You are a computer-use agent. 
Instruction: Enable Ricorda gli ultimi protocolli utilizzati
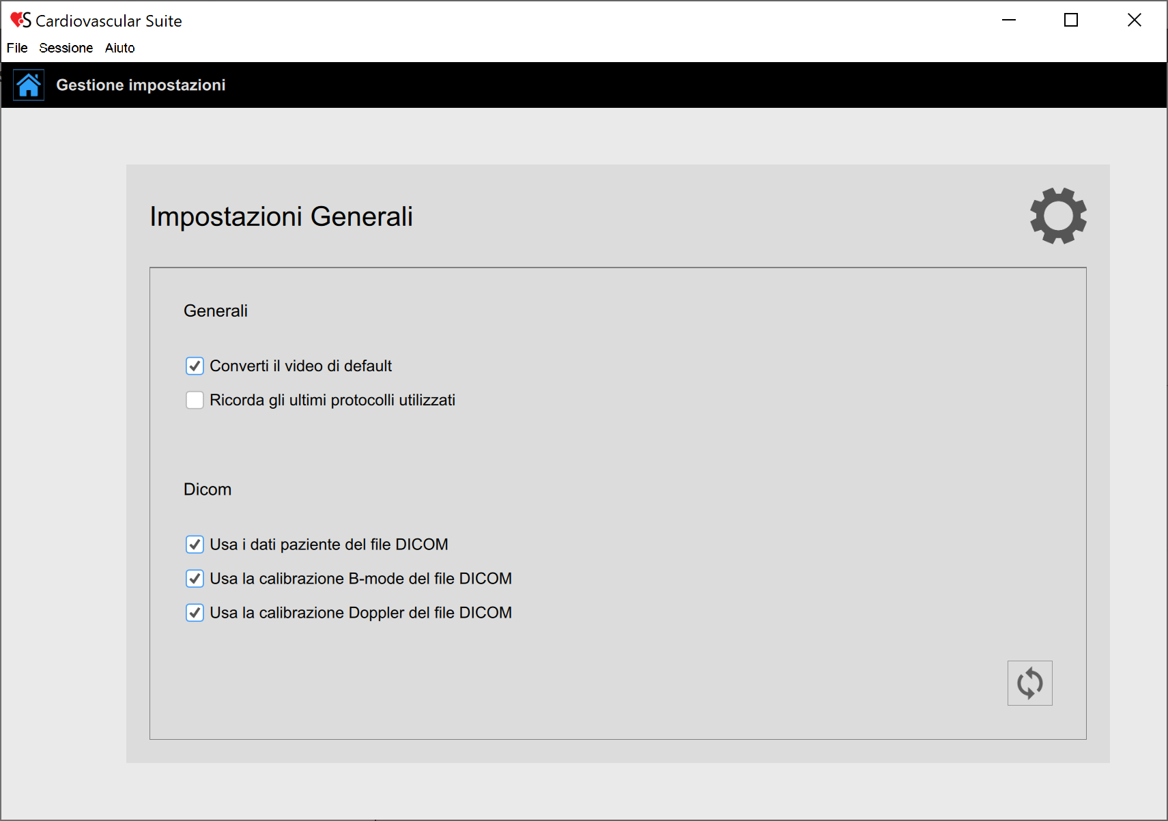(195, 400)
